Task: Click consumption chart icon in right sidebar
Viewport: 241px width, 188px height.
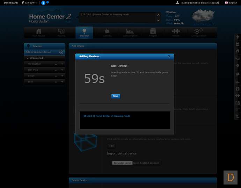Action: (238, 82)
